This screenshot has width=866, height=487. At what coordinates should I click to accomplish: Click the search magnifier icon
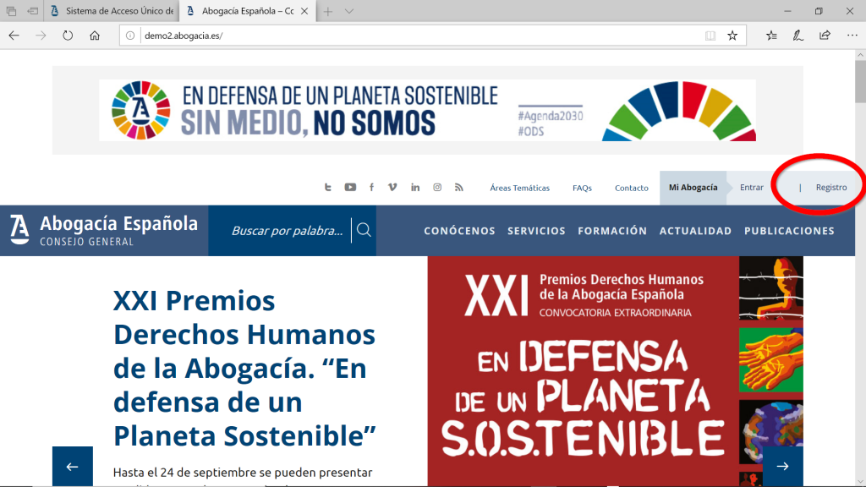[364, 230]
